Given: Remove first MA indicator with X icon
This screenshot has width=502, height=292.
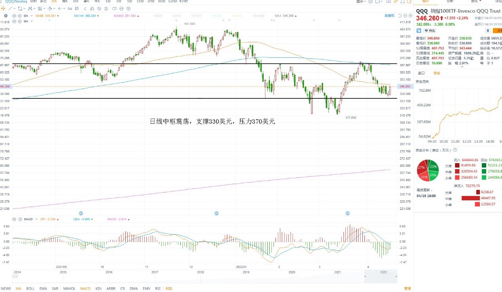Looking at the screenshot, I should [x=20, y=16].
